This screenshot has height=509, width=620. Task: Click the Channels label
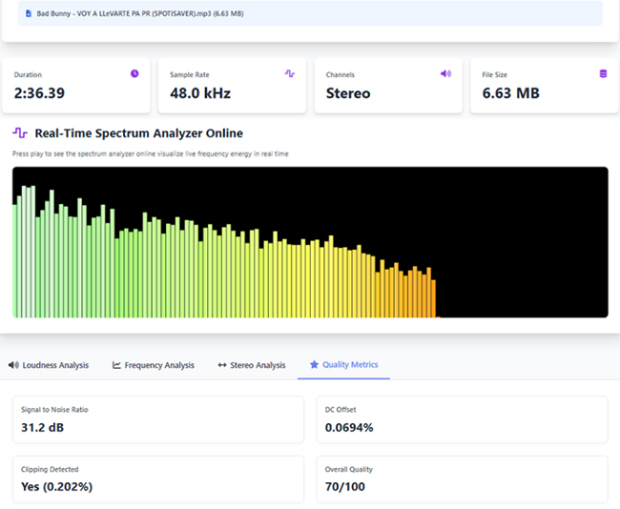[x=341, y=74]
